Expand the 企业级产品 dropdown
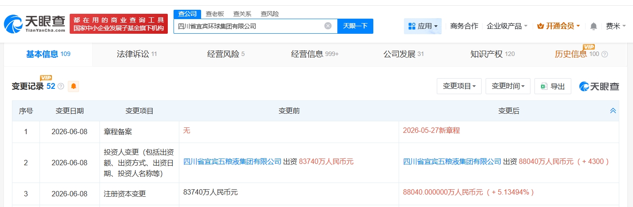Image resolution: width=633 pixels, height=207 pixels. [x=507, y=26]
